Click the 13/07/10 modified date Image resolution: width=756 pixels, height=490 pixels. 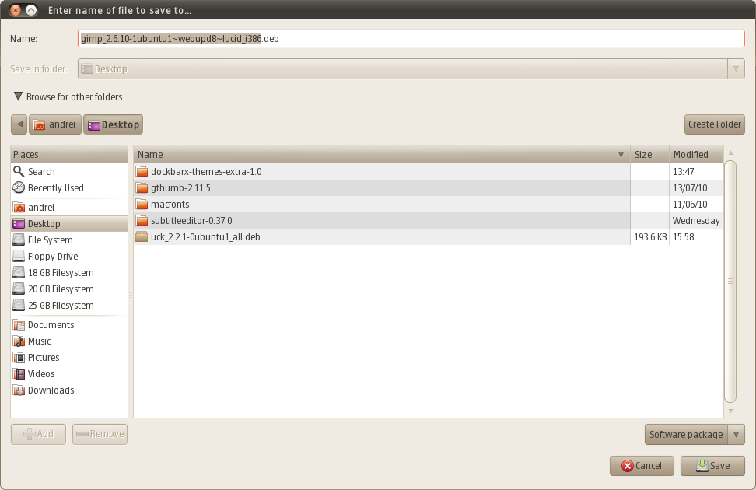click(690, 187)
